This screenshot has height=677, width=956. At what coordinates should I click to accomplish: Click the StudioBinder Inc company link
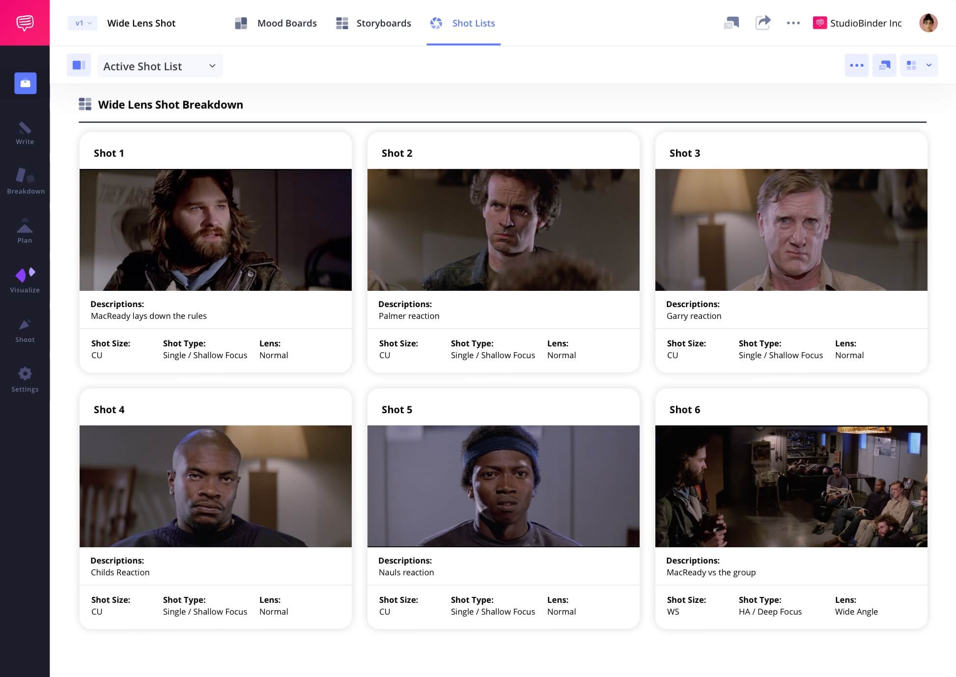(x=857, y=23)
